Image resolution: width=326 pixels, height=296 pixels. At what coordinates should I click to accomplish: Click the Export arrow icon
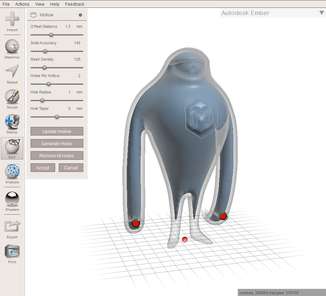click(12, 226)
